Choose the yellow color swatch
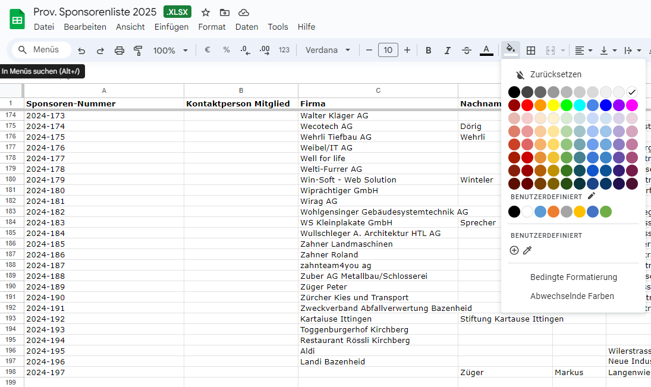The image size is (651, 387). point(553,105)
